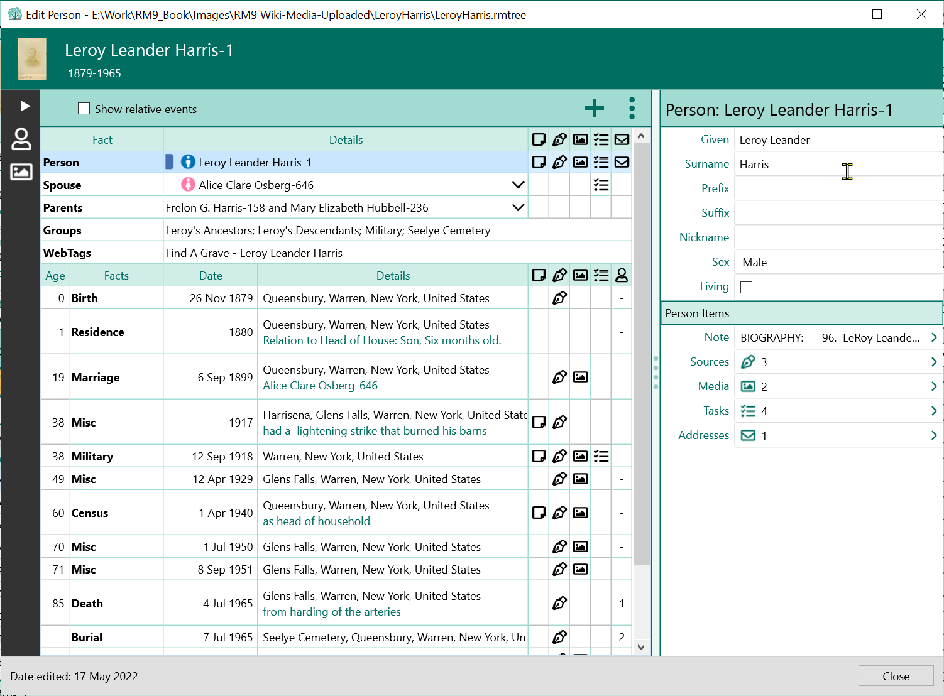Click the media icon in Person row
Viewport: 944px width, 696px height.
[581, 162]
